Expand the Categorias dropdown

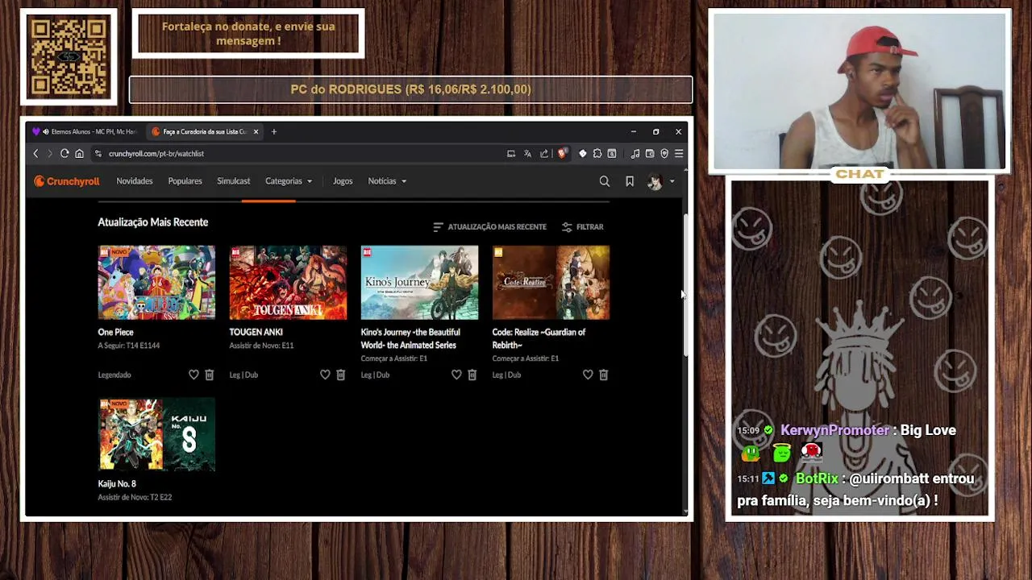(289, 181)
